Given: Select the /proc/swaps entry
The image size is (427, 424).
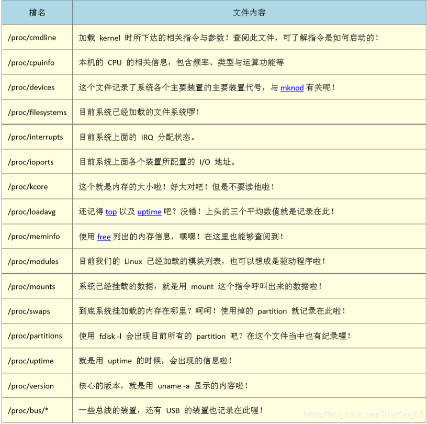Looking at the screenshot, I should tap(29, 311).
